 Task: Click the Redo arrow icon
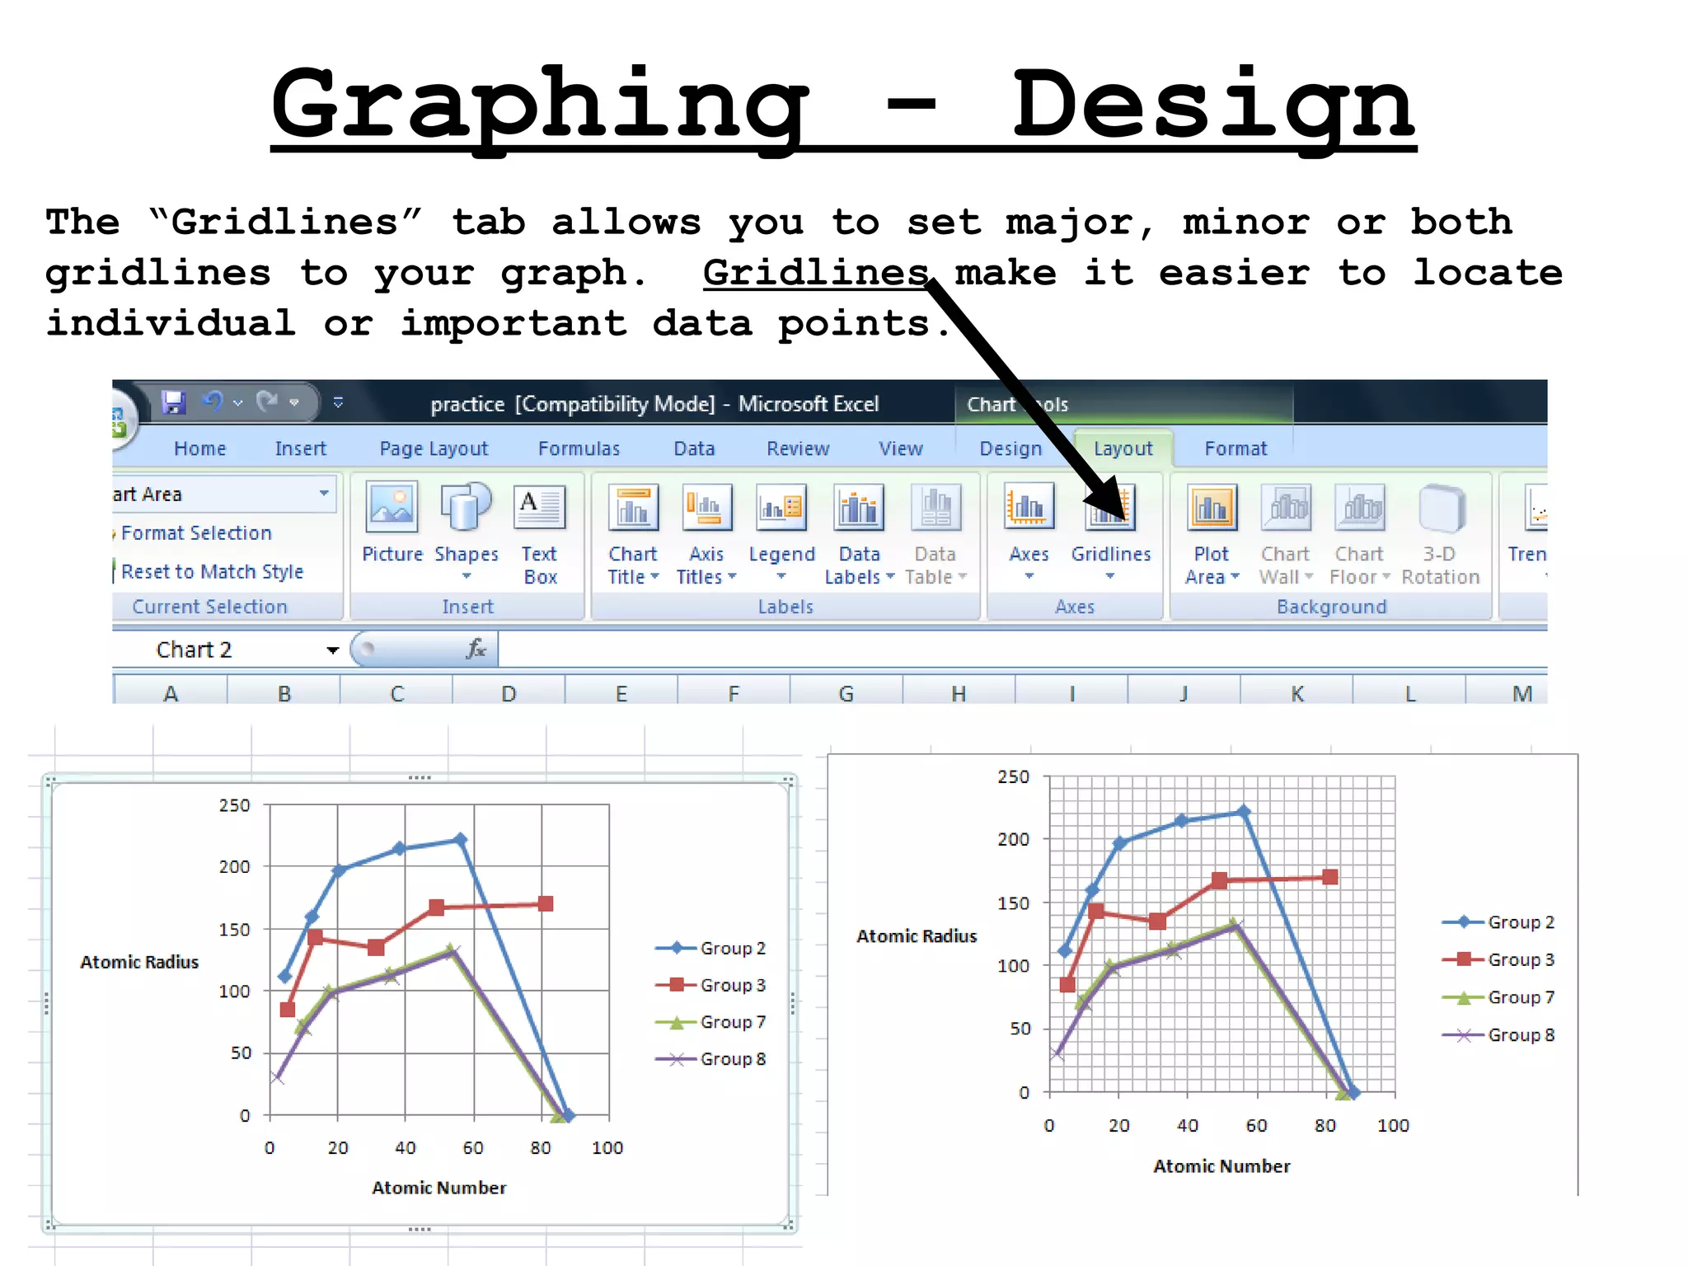tap(267, 401)
